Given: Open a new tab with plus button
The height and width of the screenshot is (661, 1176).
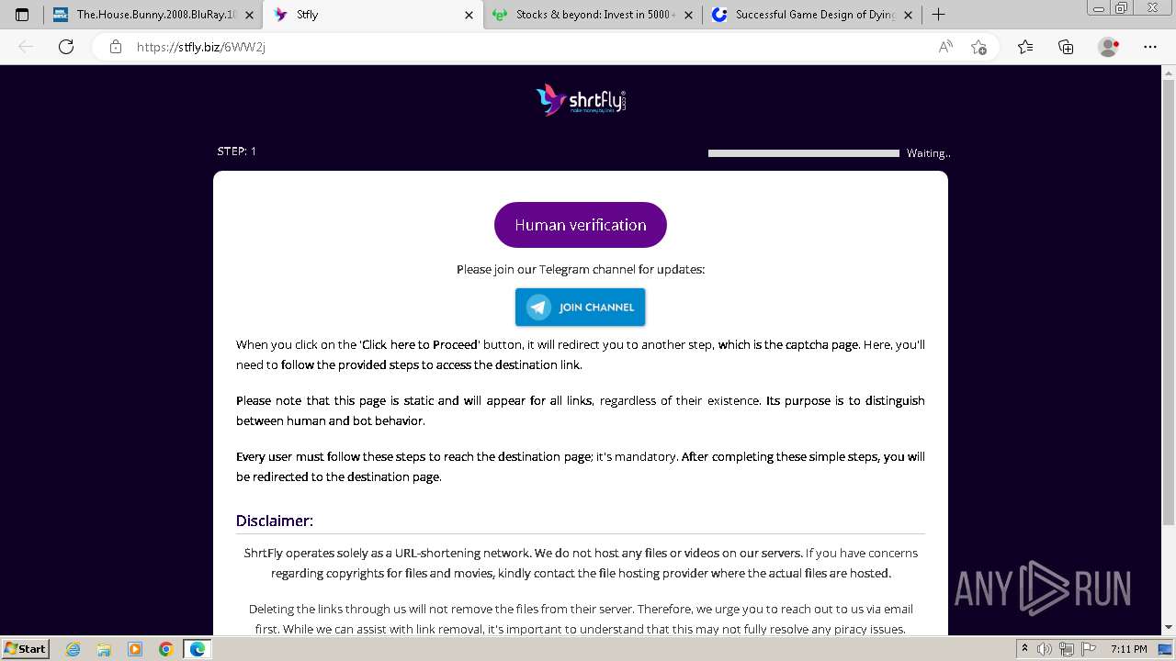Looking at the screenshot, I should 938,15.
